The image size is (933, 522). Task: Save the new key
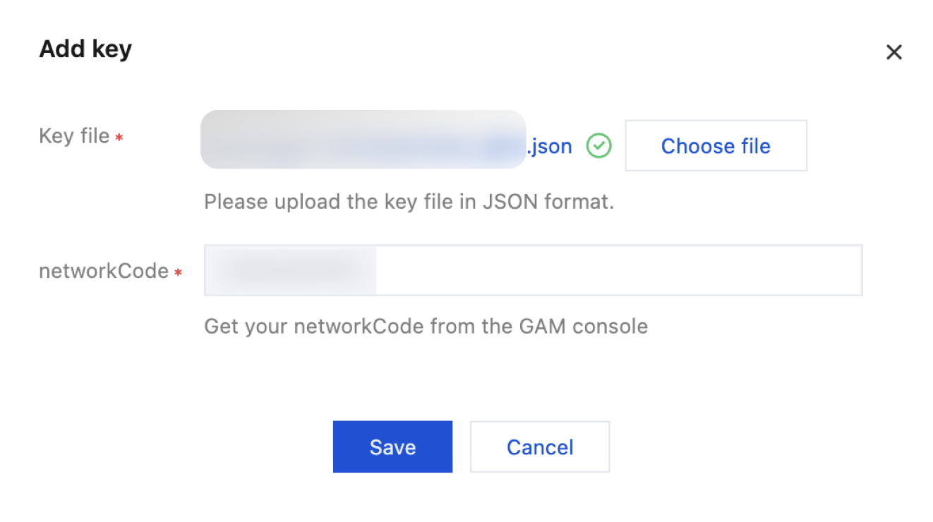click(392, 447)
